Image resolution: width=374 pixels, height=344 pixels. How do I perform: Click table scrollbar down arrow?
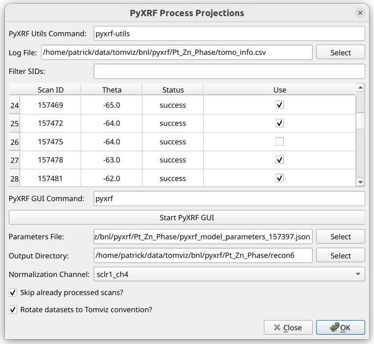(360, 182)
